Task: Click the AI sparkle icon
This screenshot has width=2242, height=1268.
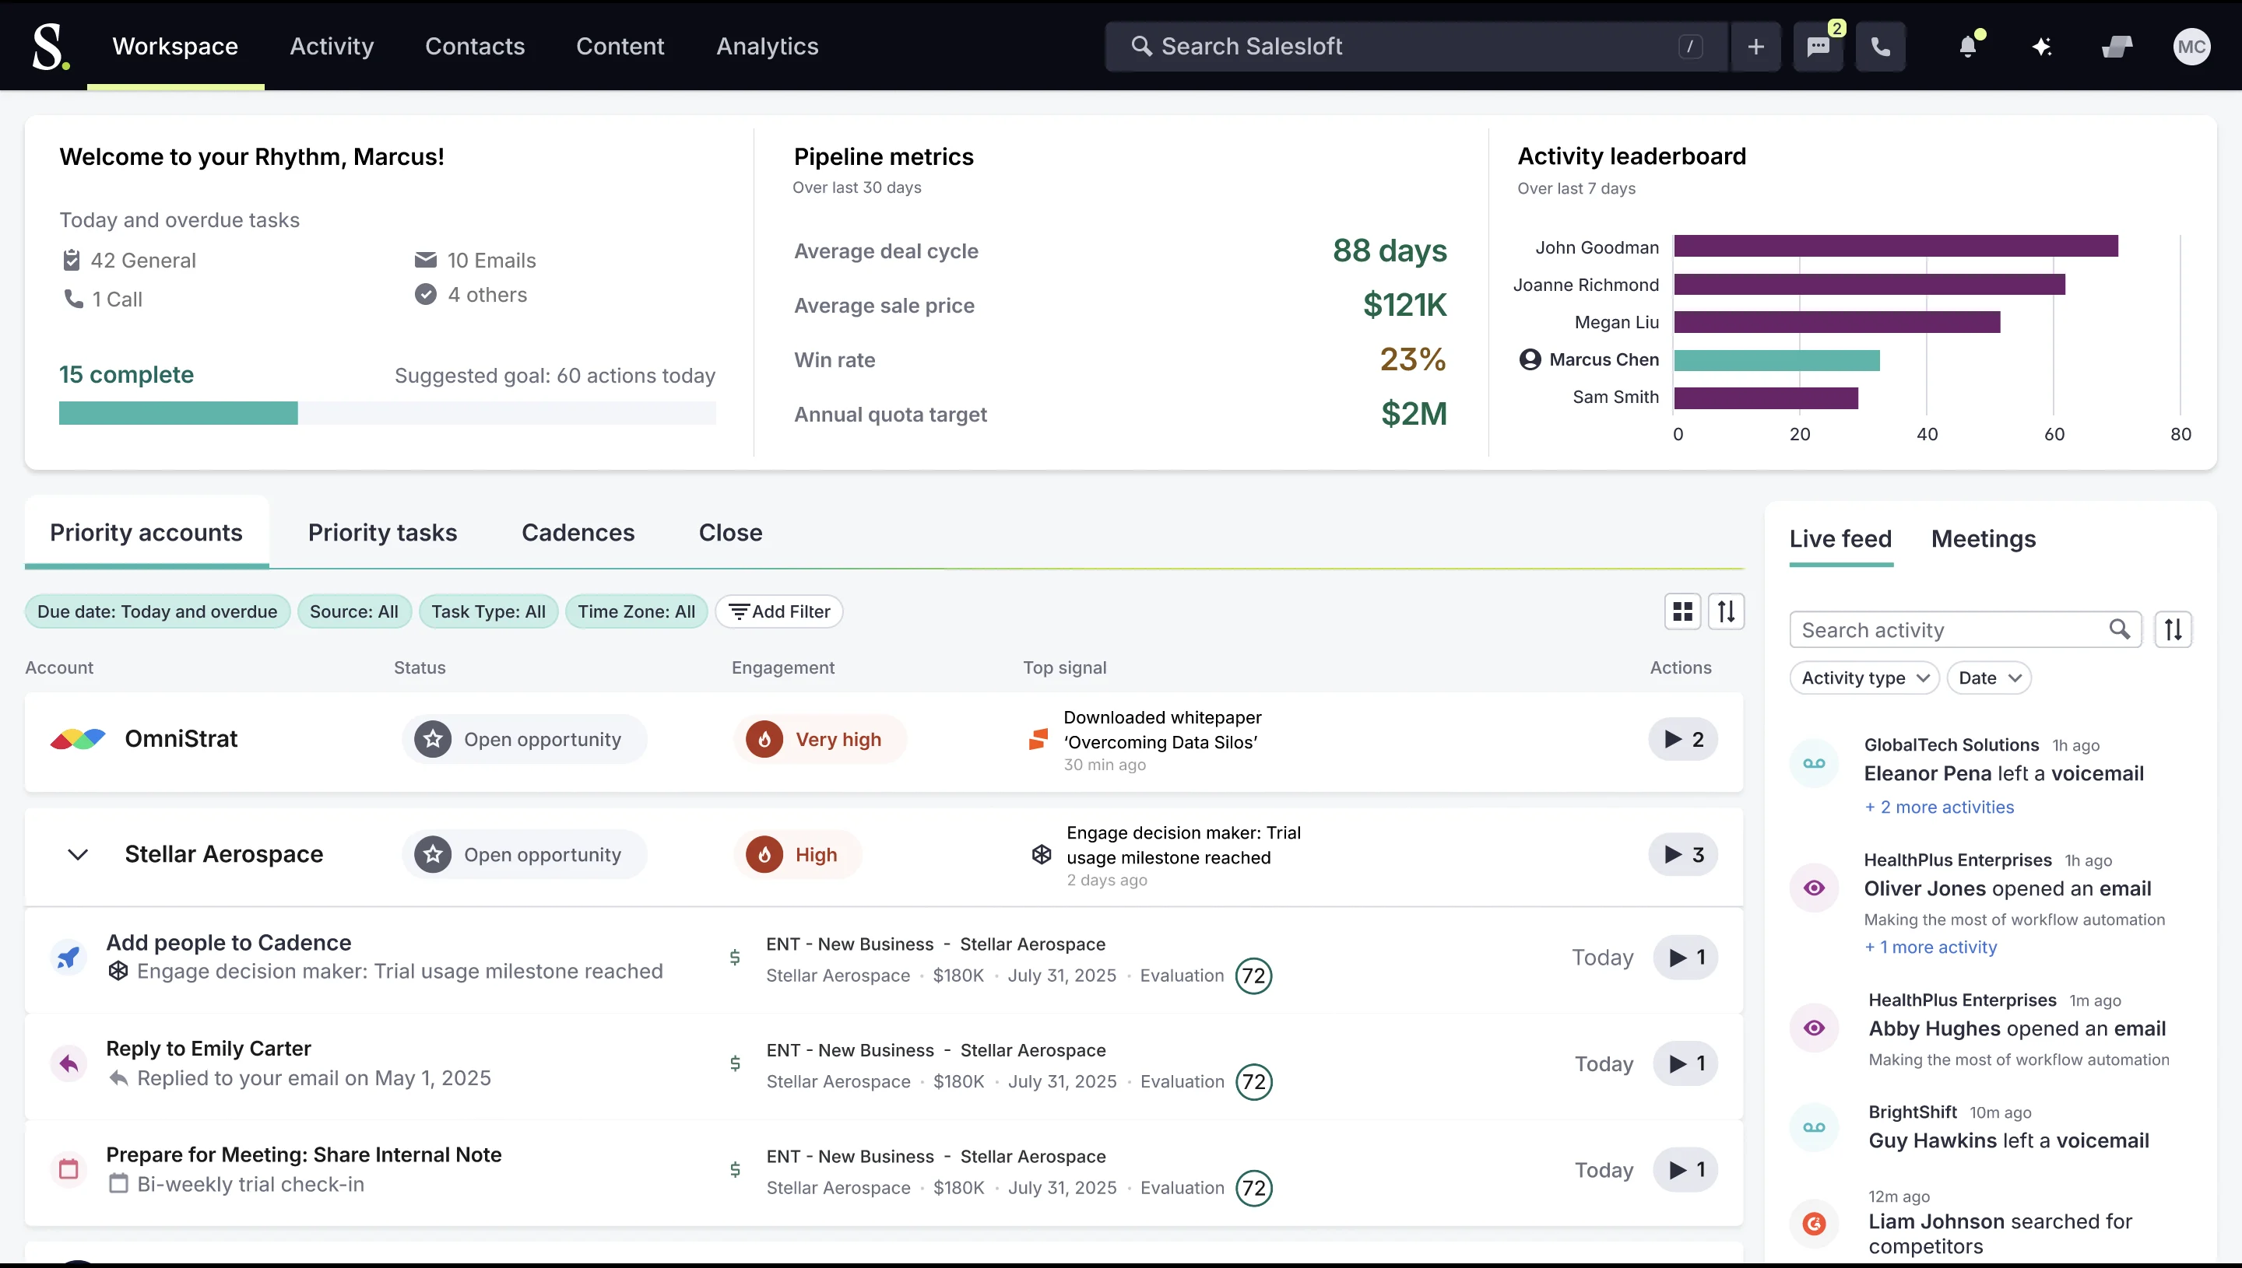Action: 2042,46
